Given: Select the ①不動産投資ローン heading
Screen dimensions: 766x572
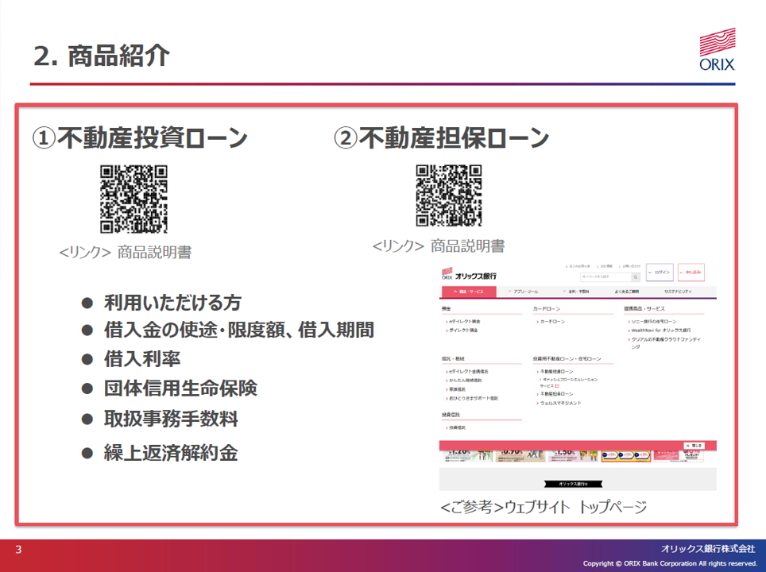Looking at the screenshot, I should pos(140,137).
